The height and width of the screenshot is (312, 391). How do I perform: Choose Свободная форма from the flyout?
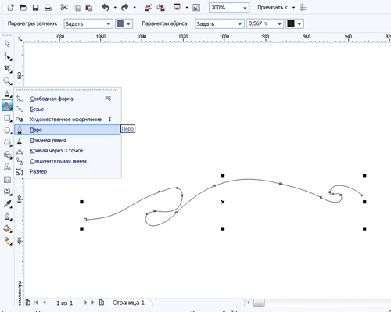tap(68, 99)
